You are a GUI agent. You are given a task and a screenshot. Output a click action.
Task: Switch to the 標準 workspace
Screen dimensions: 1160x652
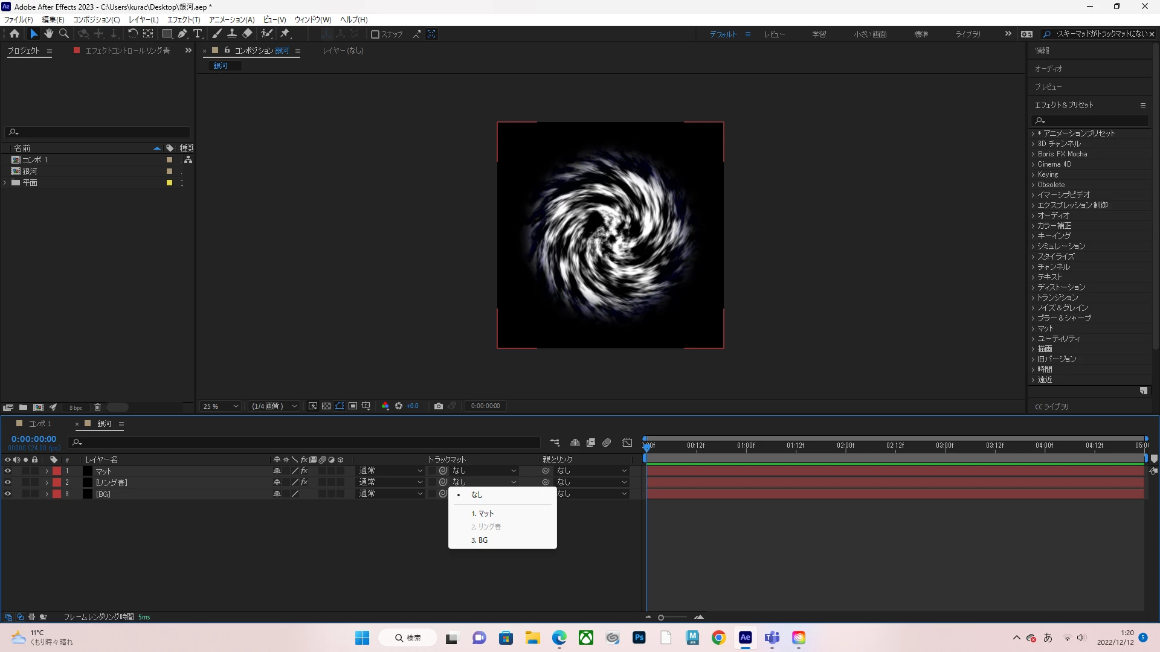point(921,34)
